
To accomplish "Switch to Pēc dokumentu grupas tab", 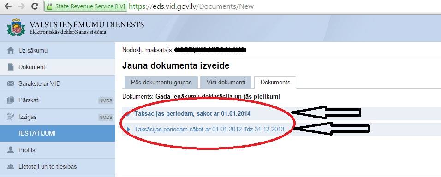I will 161,83.
